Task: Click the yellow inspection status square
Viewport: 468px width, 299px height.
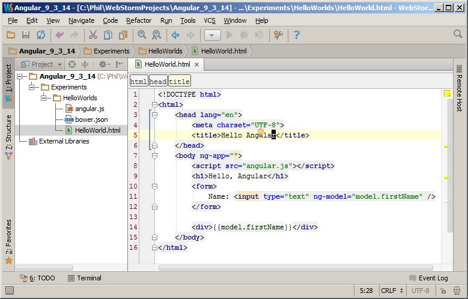Action: point(447,94)
